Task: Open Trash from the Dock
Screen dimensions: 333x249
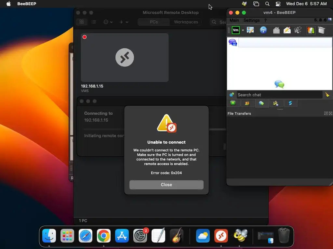Action: [284, 235]
